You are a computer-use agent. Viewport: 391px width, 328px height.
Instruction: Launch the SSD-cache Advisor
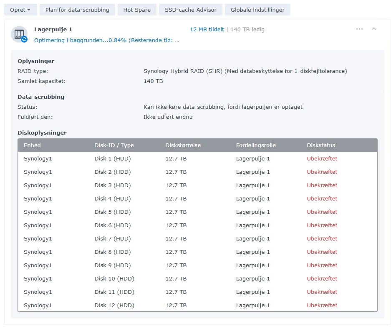190,10
